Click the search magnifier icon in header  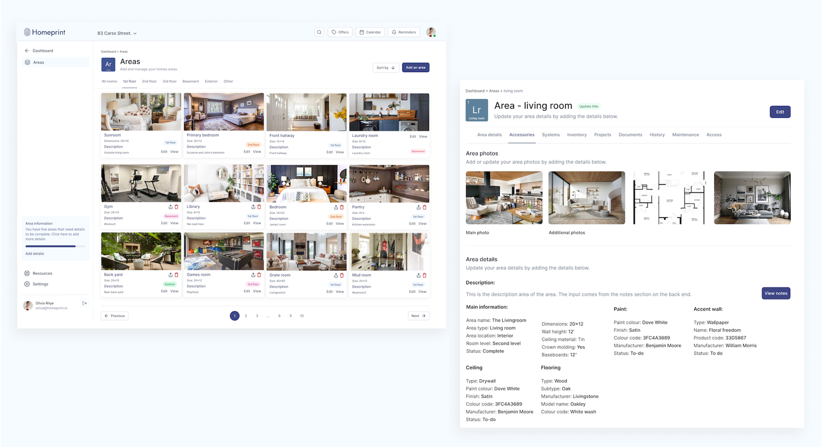pyautogui.click(x=319, y=32)
